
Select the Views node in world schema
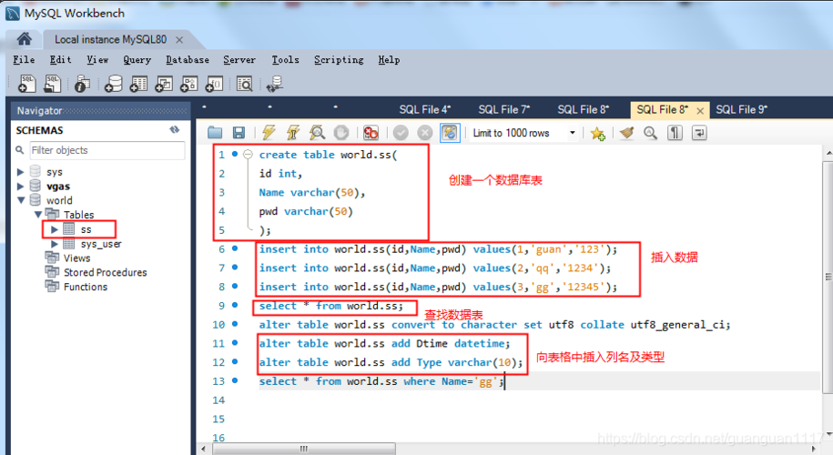[77, 258]
